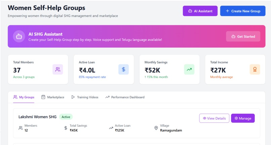The height and width of the screenshot is (145, 271).
Task: Open the Training Videos tab
Action: click(x=85, y=97)
